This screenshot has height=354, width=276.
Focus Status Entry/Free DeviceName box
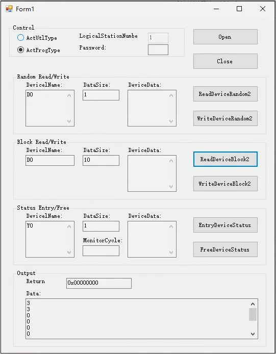[49, 239]
